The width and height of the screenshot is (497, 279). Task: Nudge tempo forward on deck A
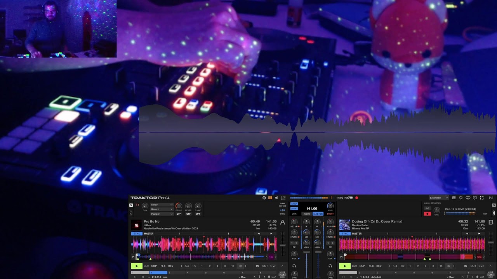coord(271,234)
